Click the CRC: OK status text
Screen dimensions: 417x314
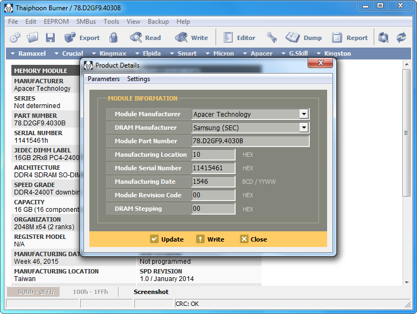point(187,304)
